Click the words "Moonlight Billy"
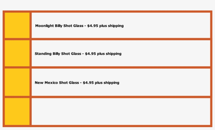215x130 pixels. point(49,26)
